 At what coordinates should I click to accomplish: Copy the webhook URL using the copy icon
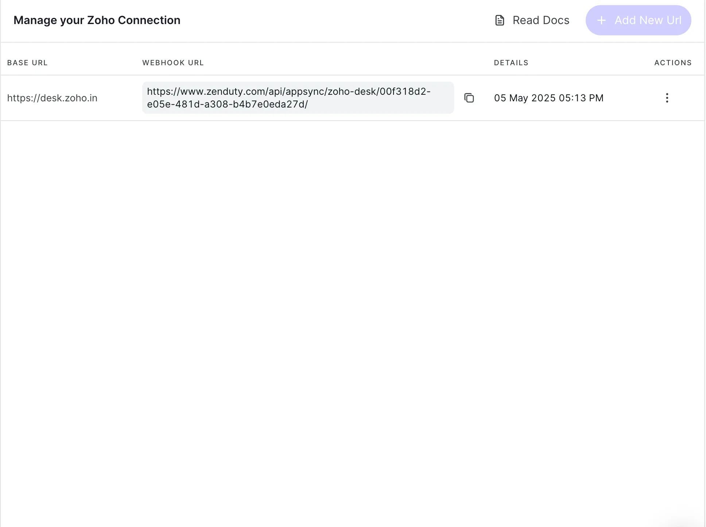469,98
